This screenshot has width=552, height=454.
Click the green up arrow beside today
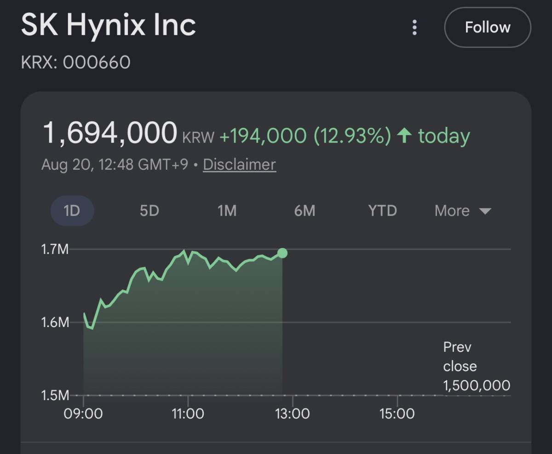[404, 136]
